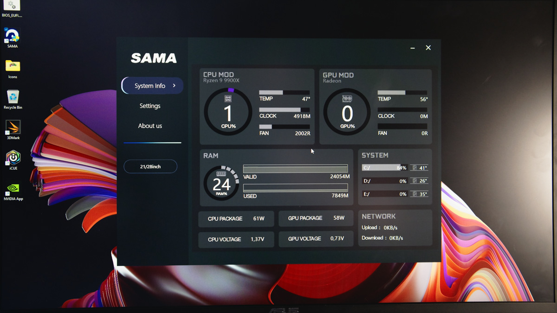Click the RAM VALID bar
Viewport: 557px width, 313px height.
[x=295, y=169]
